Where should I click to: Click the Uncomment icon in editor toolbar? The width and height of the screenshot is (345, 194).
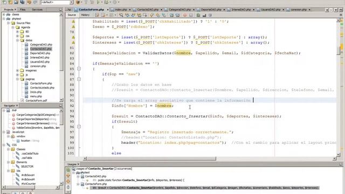[204, 15]
